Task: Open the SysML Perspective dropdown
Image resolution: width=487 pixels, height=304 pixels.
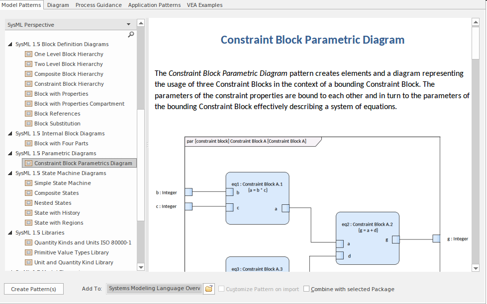Action: tap(128, 24)
